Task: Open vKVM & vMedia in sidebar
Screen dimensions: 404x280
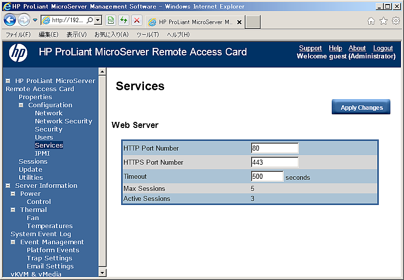Action: (36, 274)
